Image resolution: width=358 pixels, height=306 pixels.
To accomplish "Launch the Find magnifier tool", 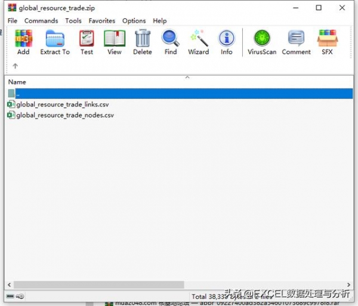I will (x=171, y=42).
